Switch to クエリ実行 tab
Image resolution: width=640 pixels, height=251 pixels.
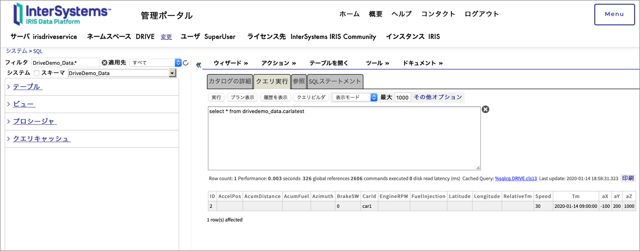tap(272, 81)
